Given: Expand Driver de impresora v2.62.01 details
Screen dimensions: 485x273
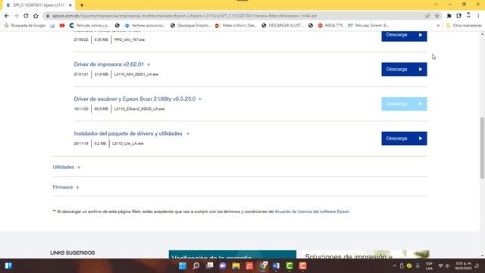Looking at the screenshot, I should coord(149,64).
